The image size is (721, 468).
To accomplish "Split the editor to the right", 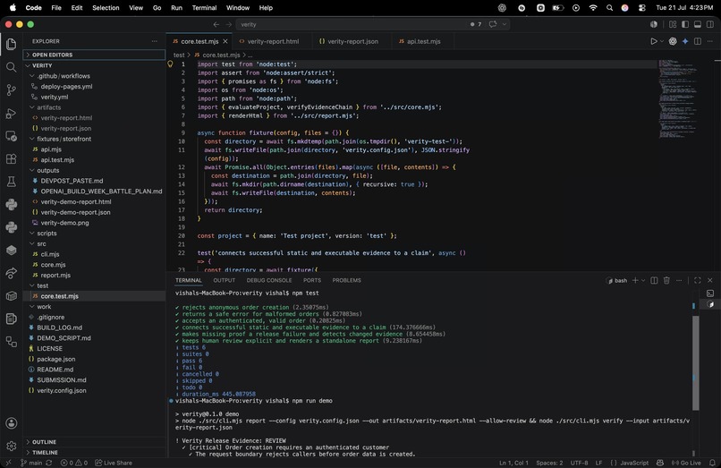I will pyautogui.click(x=698, y=41).
